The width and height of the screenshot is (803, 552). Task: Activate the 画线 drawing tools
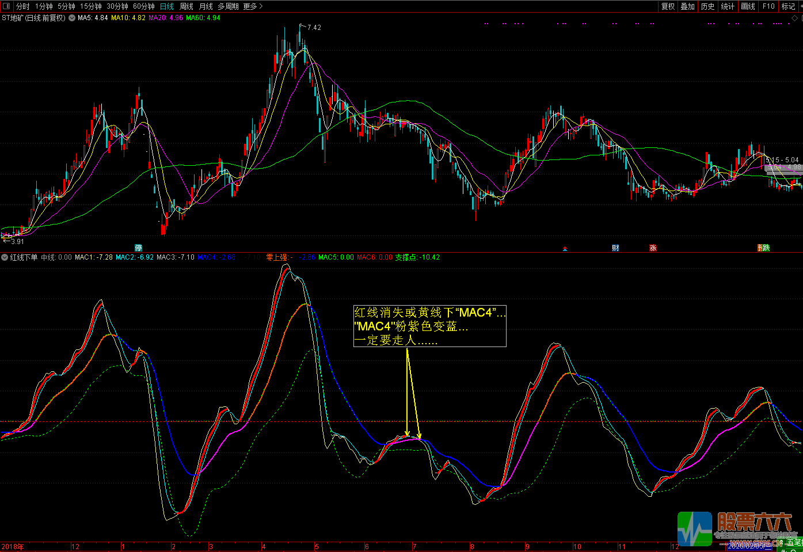748,6
